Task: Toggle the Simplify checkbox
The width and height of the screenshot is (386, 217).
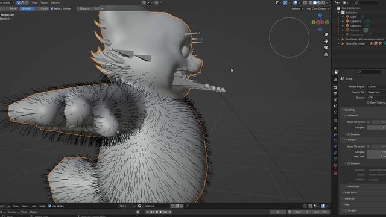Action: click(346, 210)
